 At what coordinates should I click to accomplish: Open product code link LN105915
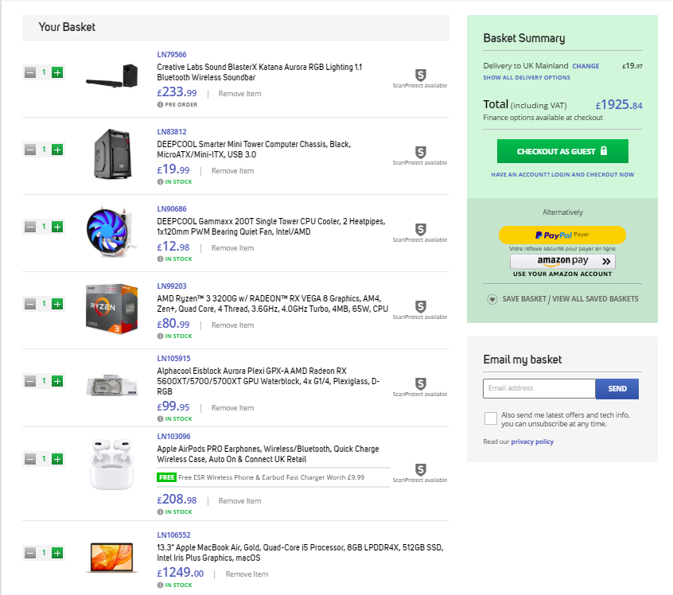coord(173,359)
